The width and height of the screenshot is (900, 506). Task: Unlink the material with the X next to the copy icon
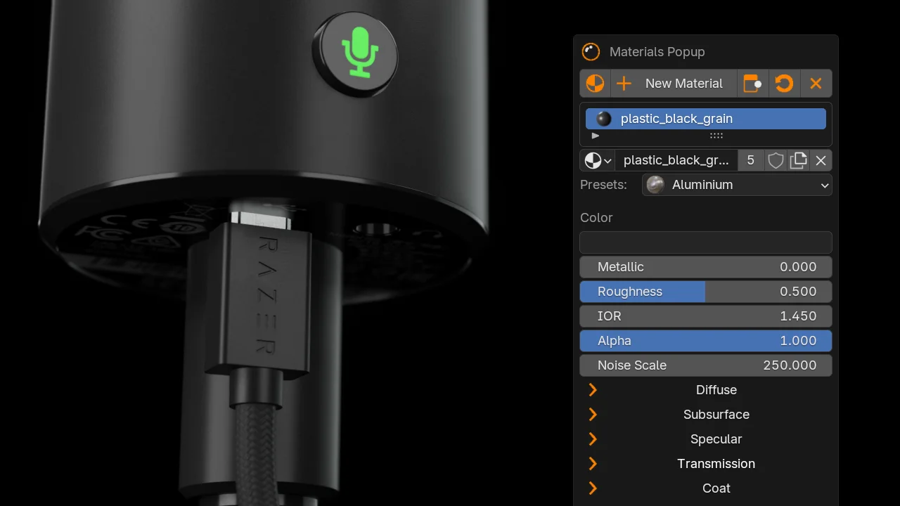click(821, 160)
